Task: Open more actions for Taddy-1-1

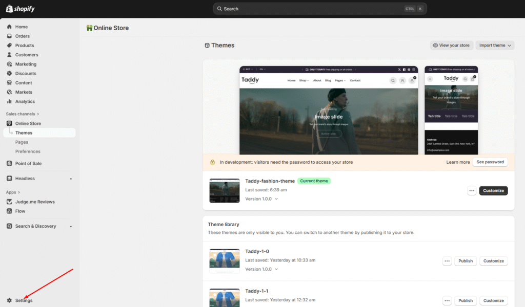Action: click(x=447, y=301)
